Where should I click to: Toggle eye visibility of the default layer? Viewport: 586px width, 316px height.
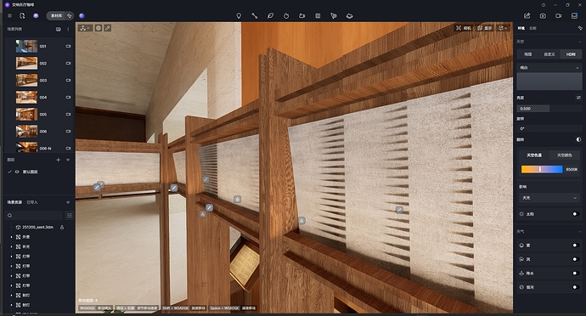pyautogui.click(x=17, y=172)
